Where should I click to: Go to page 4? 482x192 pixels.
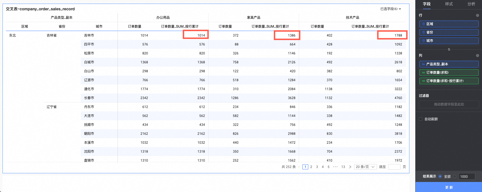tap(323, 167)
